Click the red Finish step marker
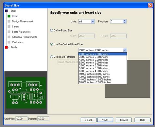Screen dimensions: 155x127 click(x=7, y=47)
